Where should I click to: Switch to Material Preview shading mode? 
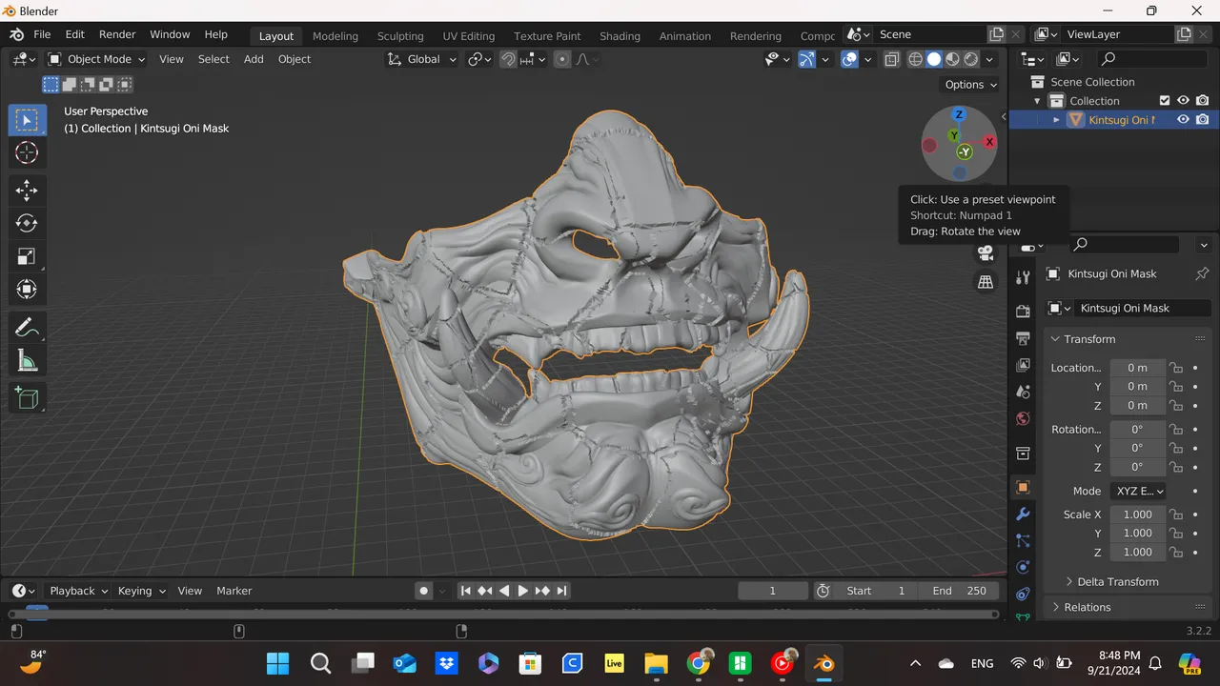[x=952, y=59]
